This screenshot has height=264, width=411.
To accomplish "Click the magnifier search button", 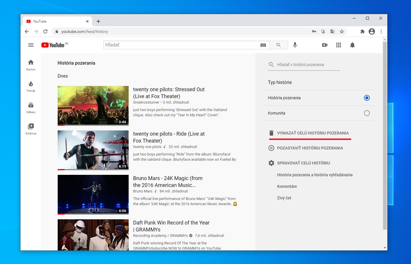I will coord(279,45).
